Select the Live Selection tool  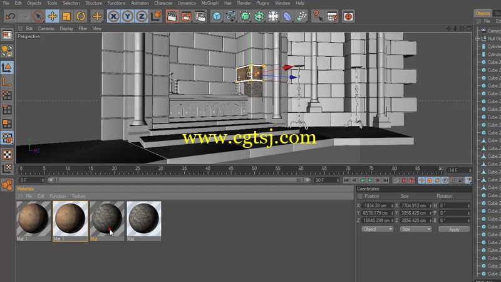[x=38, y=16]
